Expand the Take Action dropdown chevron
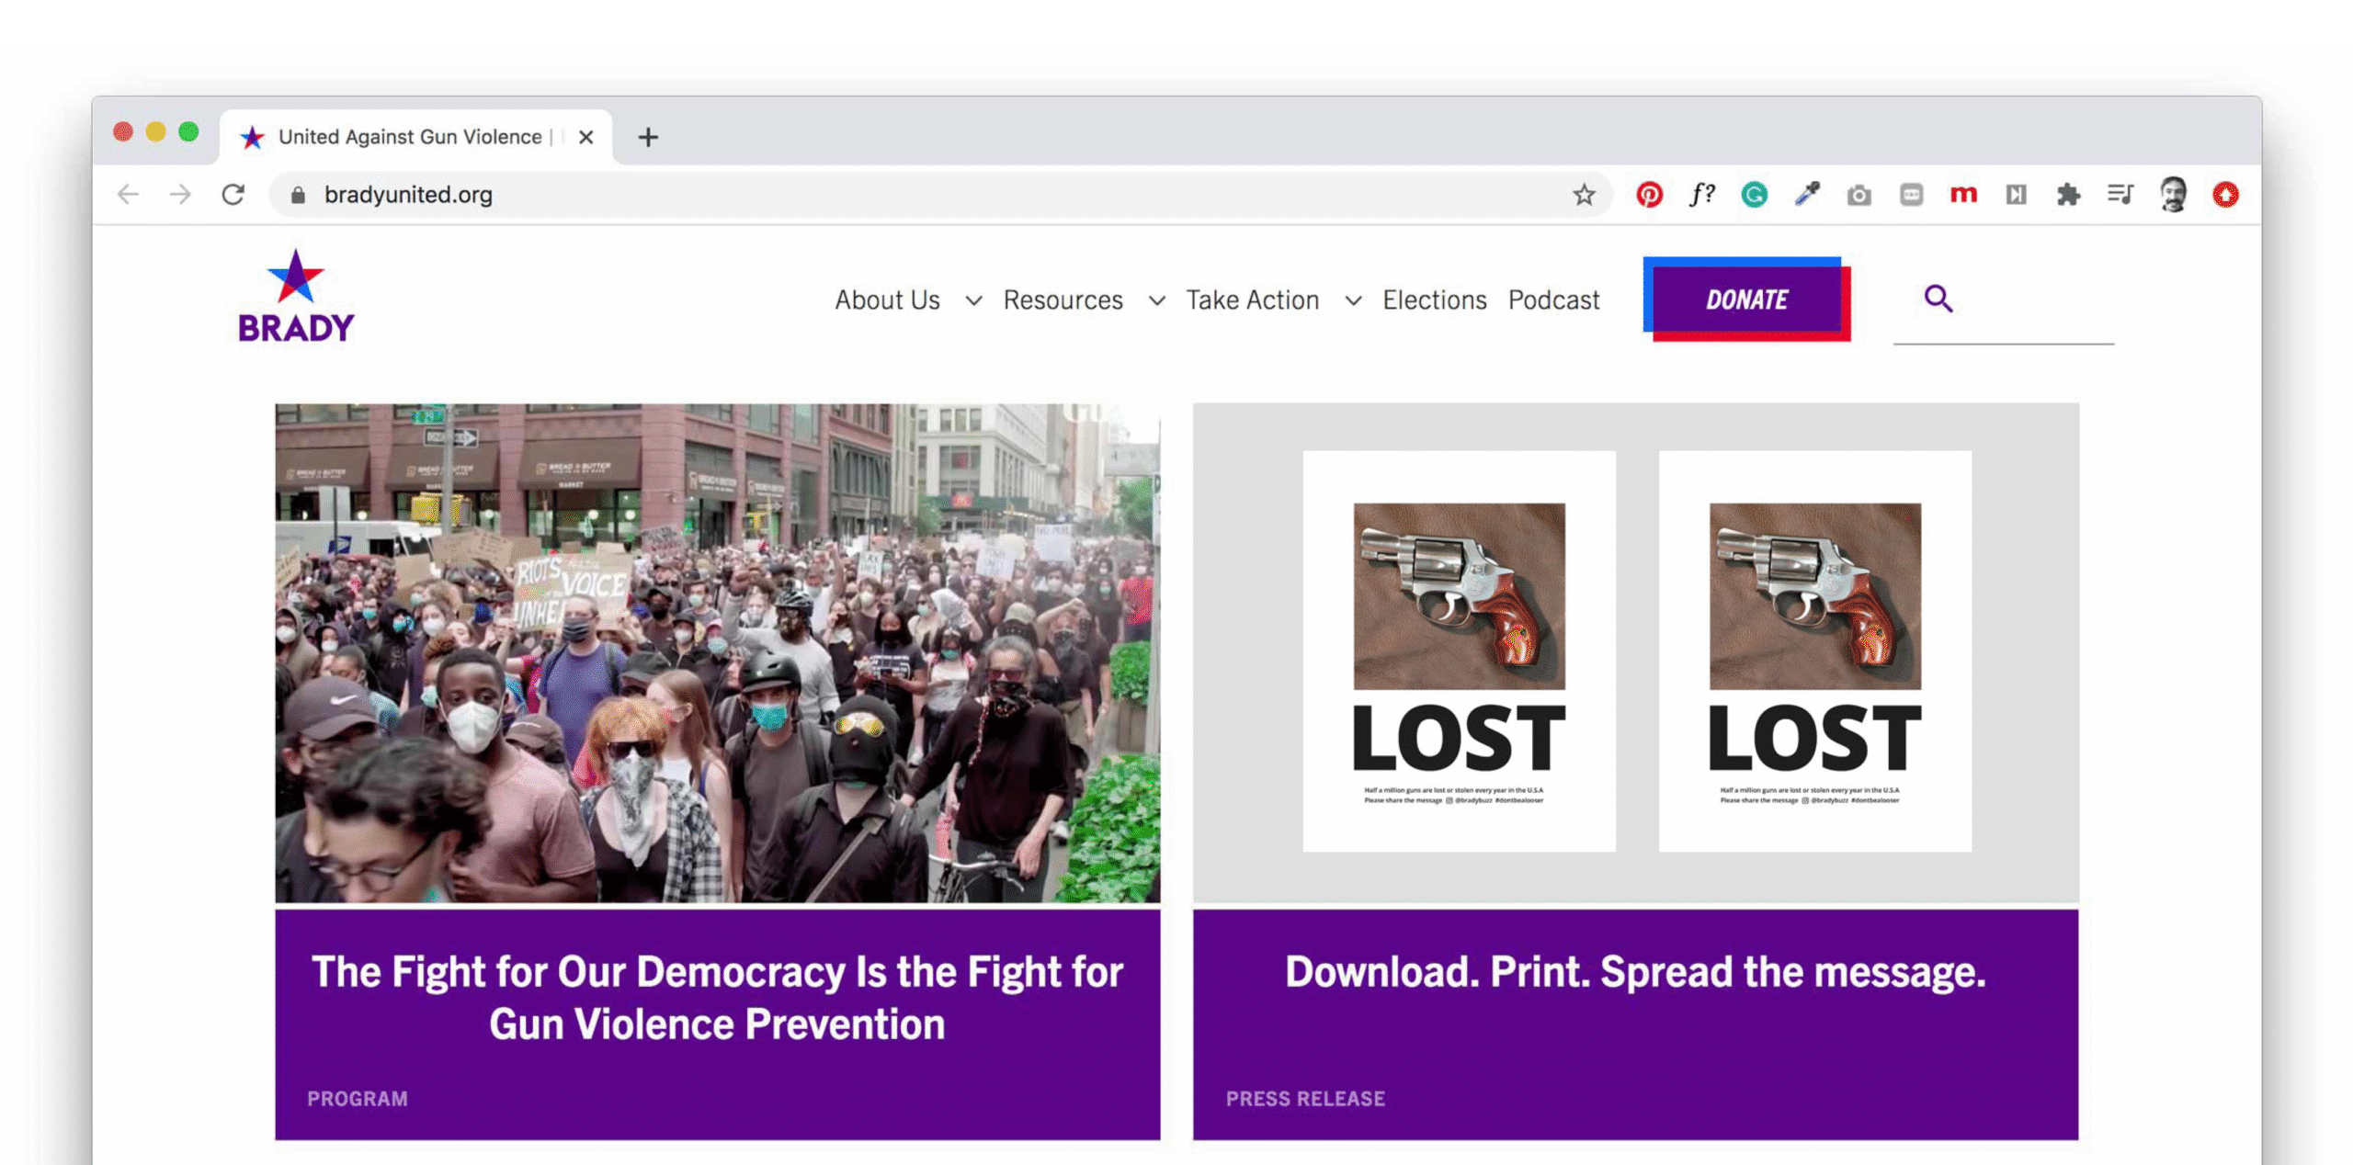Image resolution: width=2353 pixels, height=1165 pixels. (x=1353, y=300)
